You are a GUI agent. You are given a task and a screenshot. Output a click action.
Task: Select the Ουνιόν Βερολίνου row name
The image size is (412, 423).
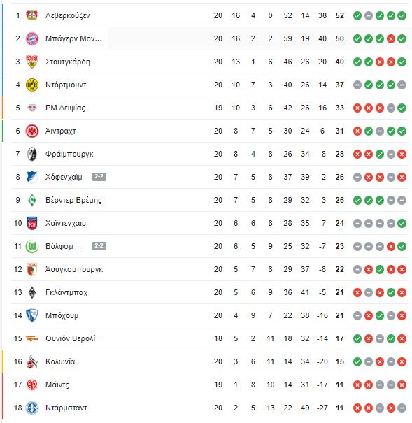tap(73, 338)
